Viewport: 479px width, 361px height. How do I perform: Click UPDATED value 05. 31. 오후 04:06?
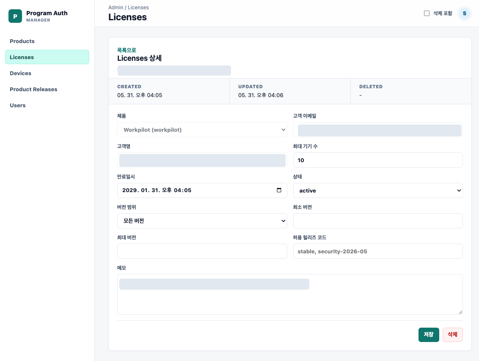(x=261, y=95)
